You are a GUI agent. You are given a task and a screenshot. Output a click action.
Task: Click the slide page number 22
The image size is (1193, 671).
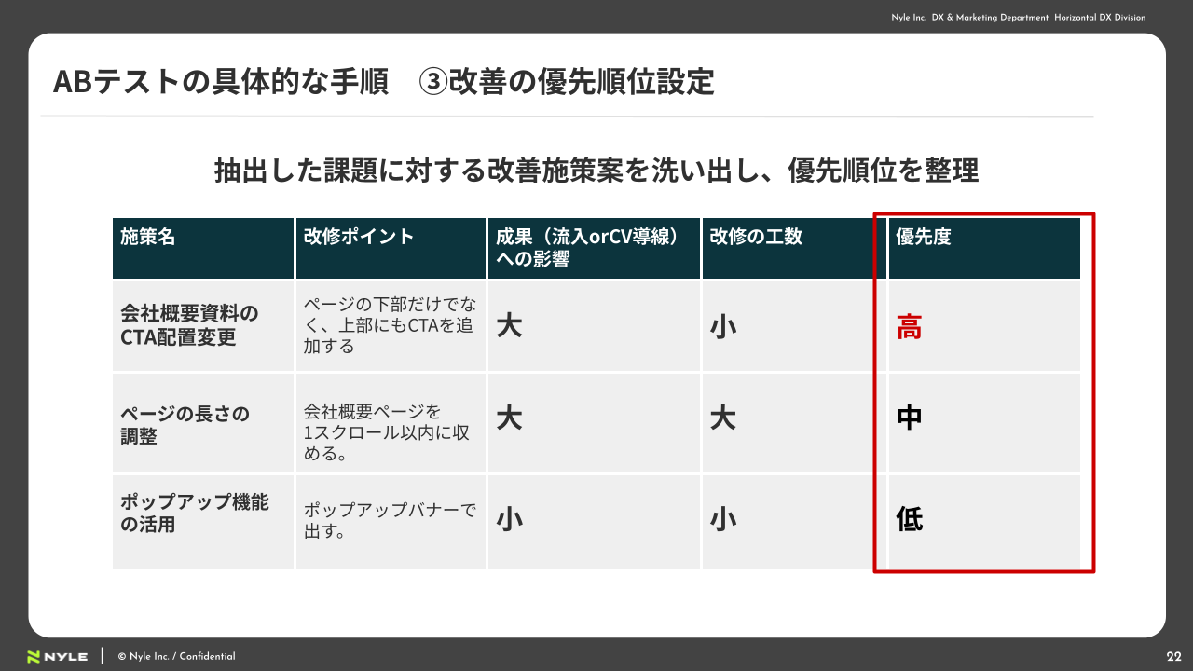pyautogui.click(x=1173, y=656)
